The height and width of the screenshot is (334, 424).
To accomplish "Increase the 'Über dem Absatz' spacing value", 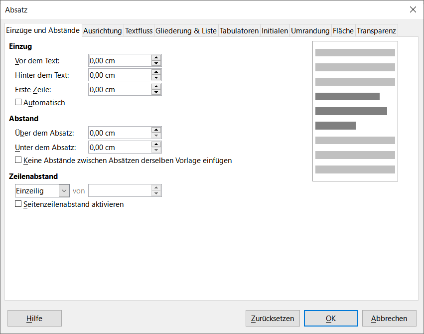I will click(x=156, y=130).
